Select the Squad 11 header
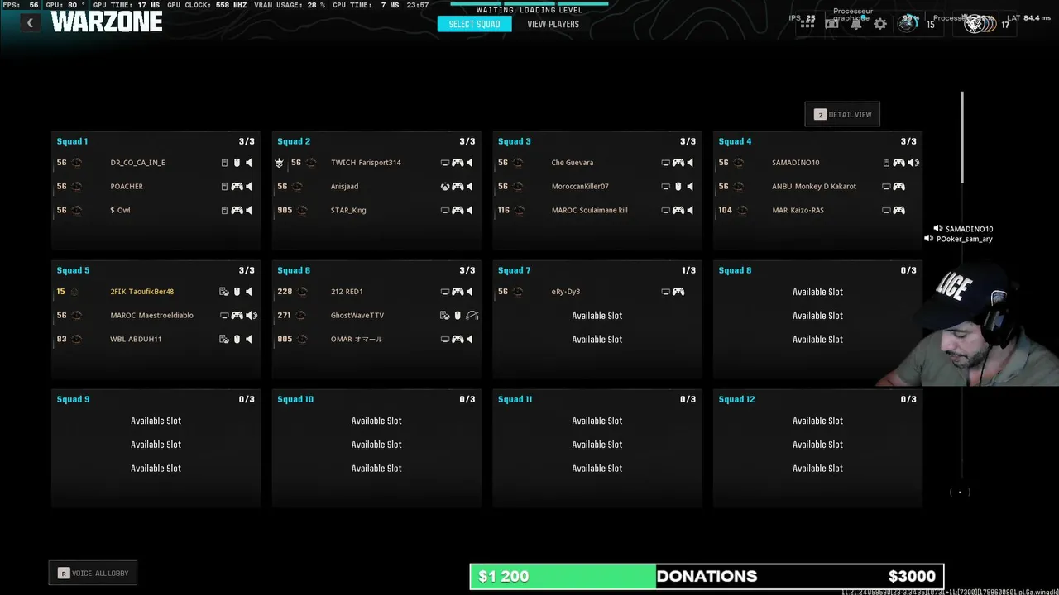This screenshot has height=595, width=1059. (x=515, y=399)
